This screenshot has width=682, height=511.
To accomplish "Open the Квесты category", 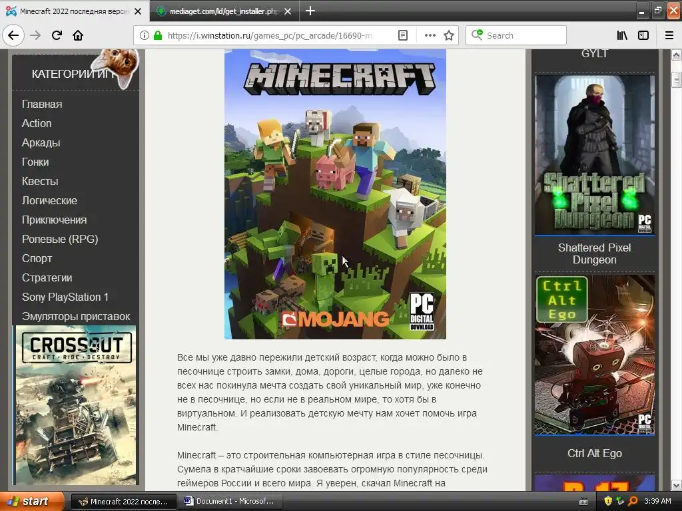I will click(x=40, y=181).
